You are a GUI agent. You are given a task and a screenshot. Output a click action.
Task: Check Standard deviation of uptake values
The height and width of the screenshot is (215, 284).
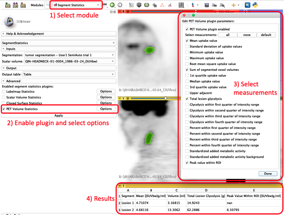pyautogui.click(x=187, y=46)
